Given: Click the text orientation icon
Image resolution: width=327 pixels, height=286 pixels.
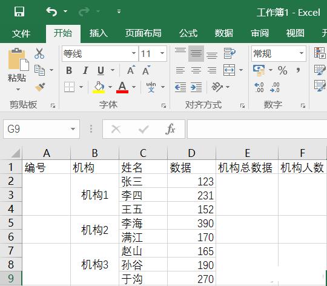Looking at the screenshot, I should [x=217, y=87].
